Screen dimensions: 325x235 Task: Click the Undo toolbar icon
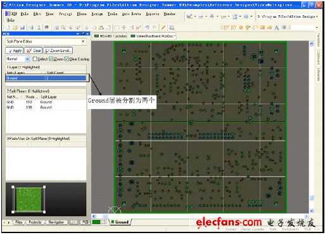[147, 28]
